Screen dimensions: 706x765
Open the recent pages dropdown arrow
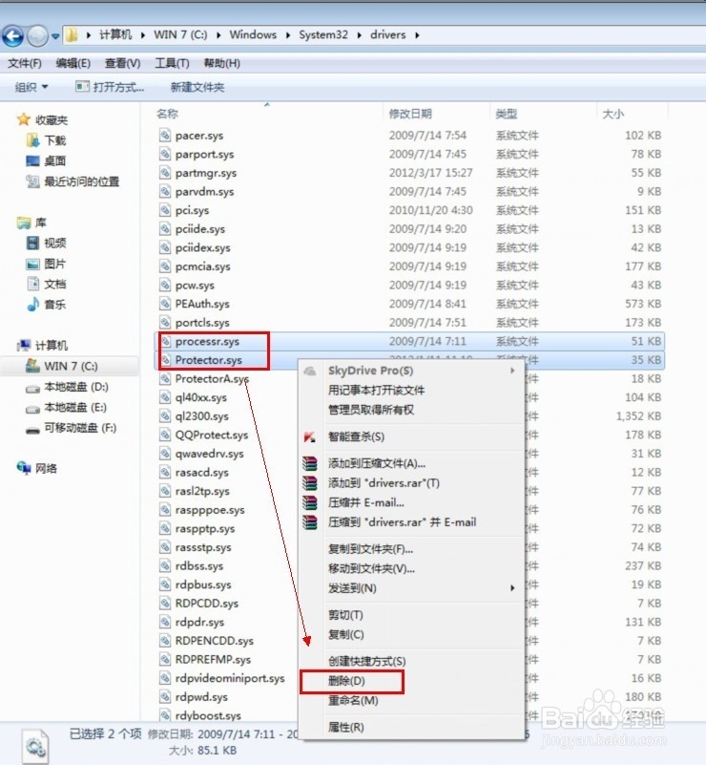(x=55, y=36)
